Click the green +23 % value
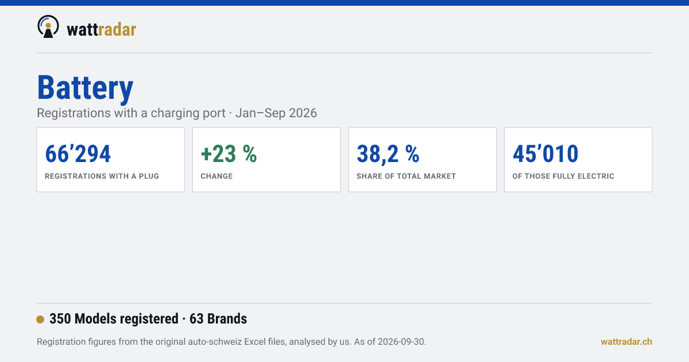The width and height of the screenshot is (689, 362). click(229, 154)
